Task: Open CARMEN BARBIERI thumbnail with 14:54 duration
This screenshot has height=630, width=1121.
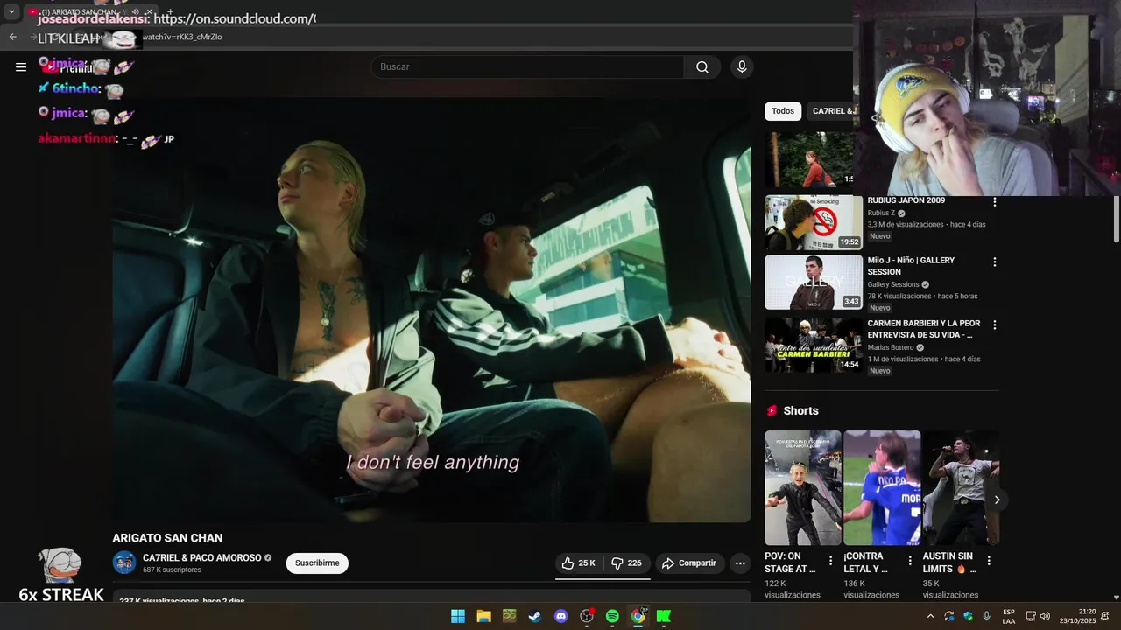Action: tap(814, 345)
